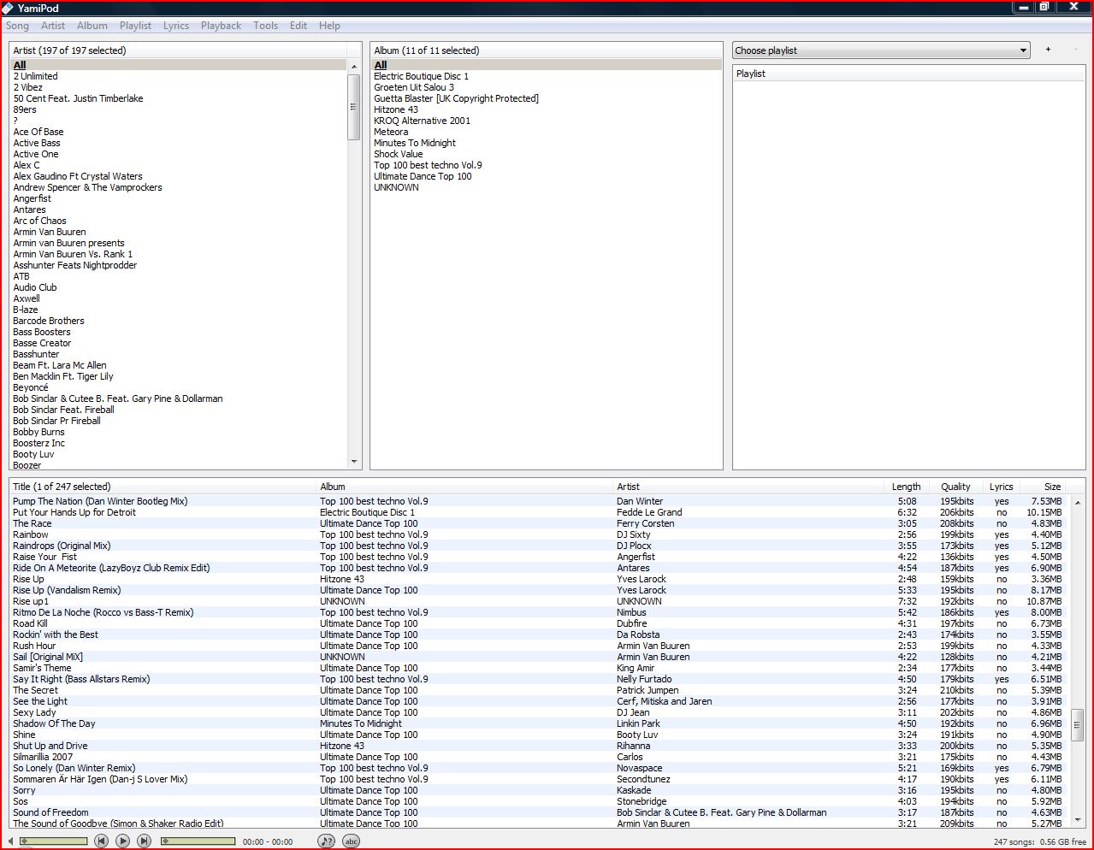Select artist Basshunter

click(x=36, y=354)
